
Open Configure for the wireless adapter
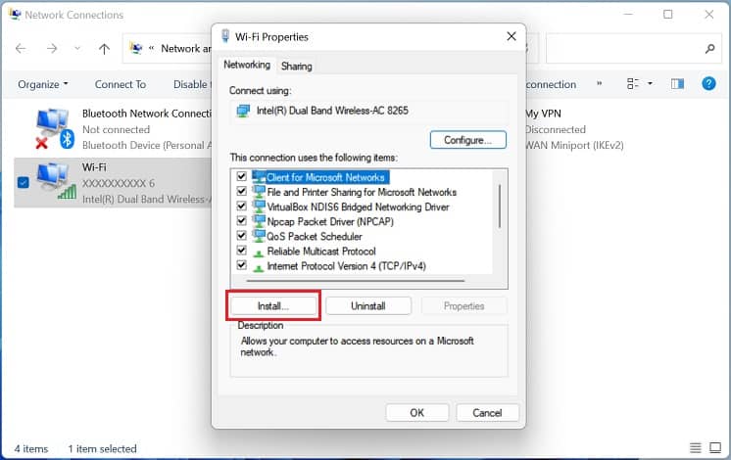pos(467,140)
